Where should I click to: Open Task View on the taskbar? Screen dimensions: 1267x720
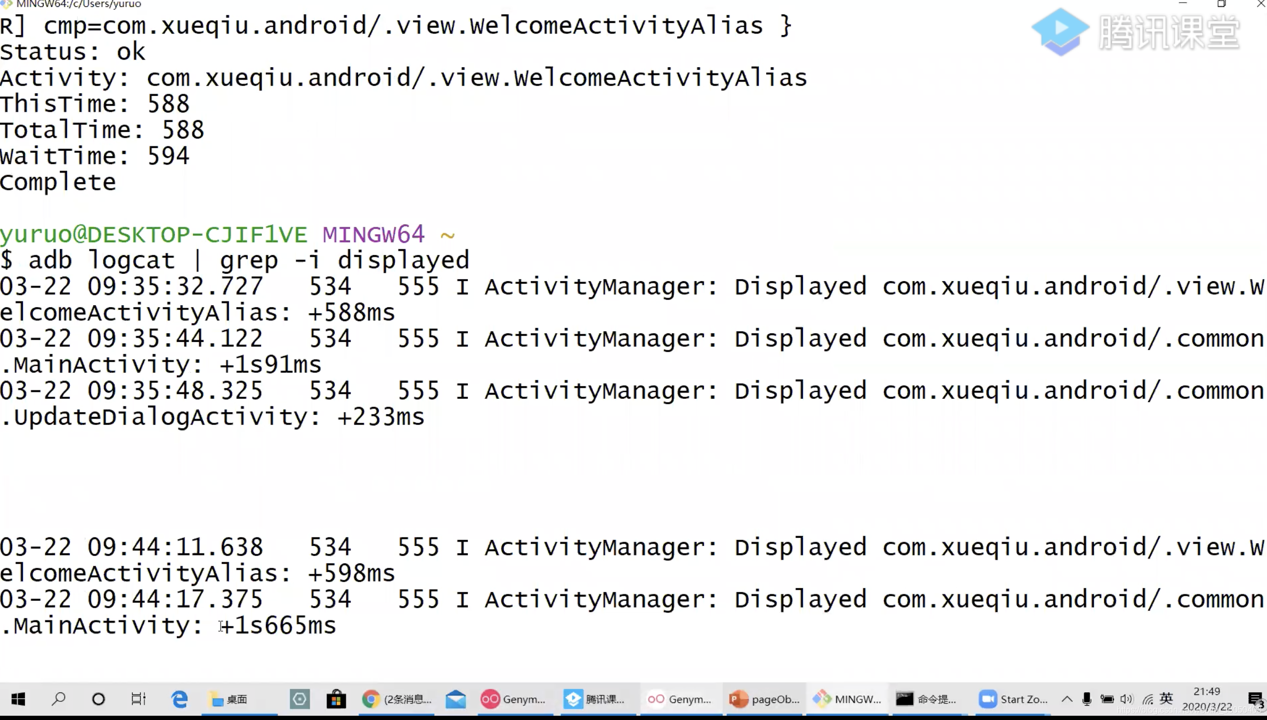click(x=139, y=699)
